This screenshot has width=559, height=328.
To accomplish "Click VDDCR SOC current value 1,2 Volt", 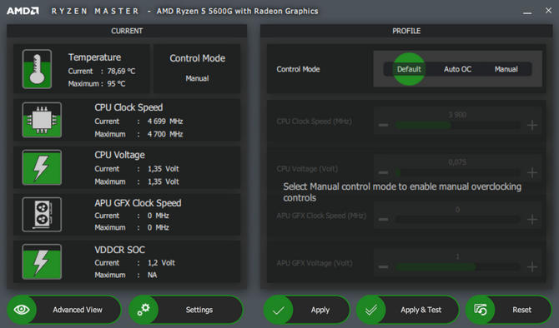I will (x=161, y=263).
